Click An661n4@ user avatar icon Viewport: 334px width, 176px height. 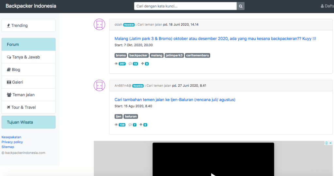pos(100,85)
